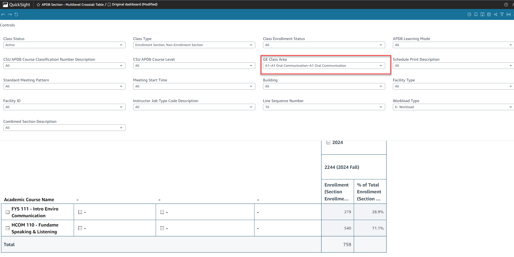Collapse the 2024 column group
Image resolution: width=514 pixels, height=257 pixels.
328,142
